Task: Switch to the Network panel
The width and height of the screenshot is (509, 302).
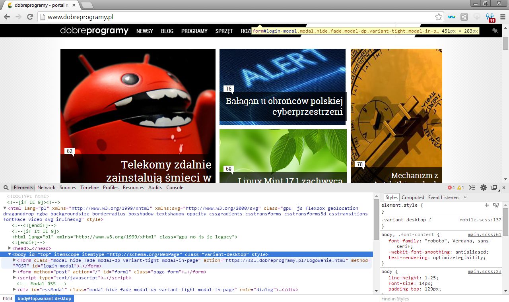Action: [x=47, y=188]
